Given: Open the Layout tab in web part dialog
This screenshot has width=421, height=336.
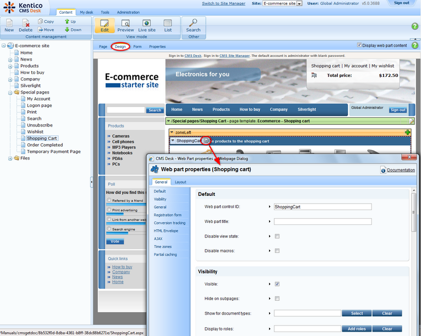Looking at the screenshot, I should pos(181,182).
